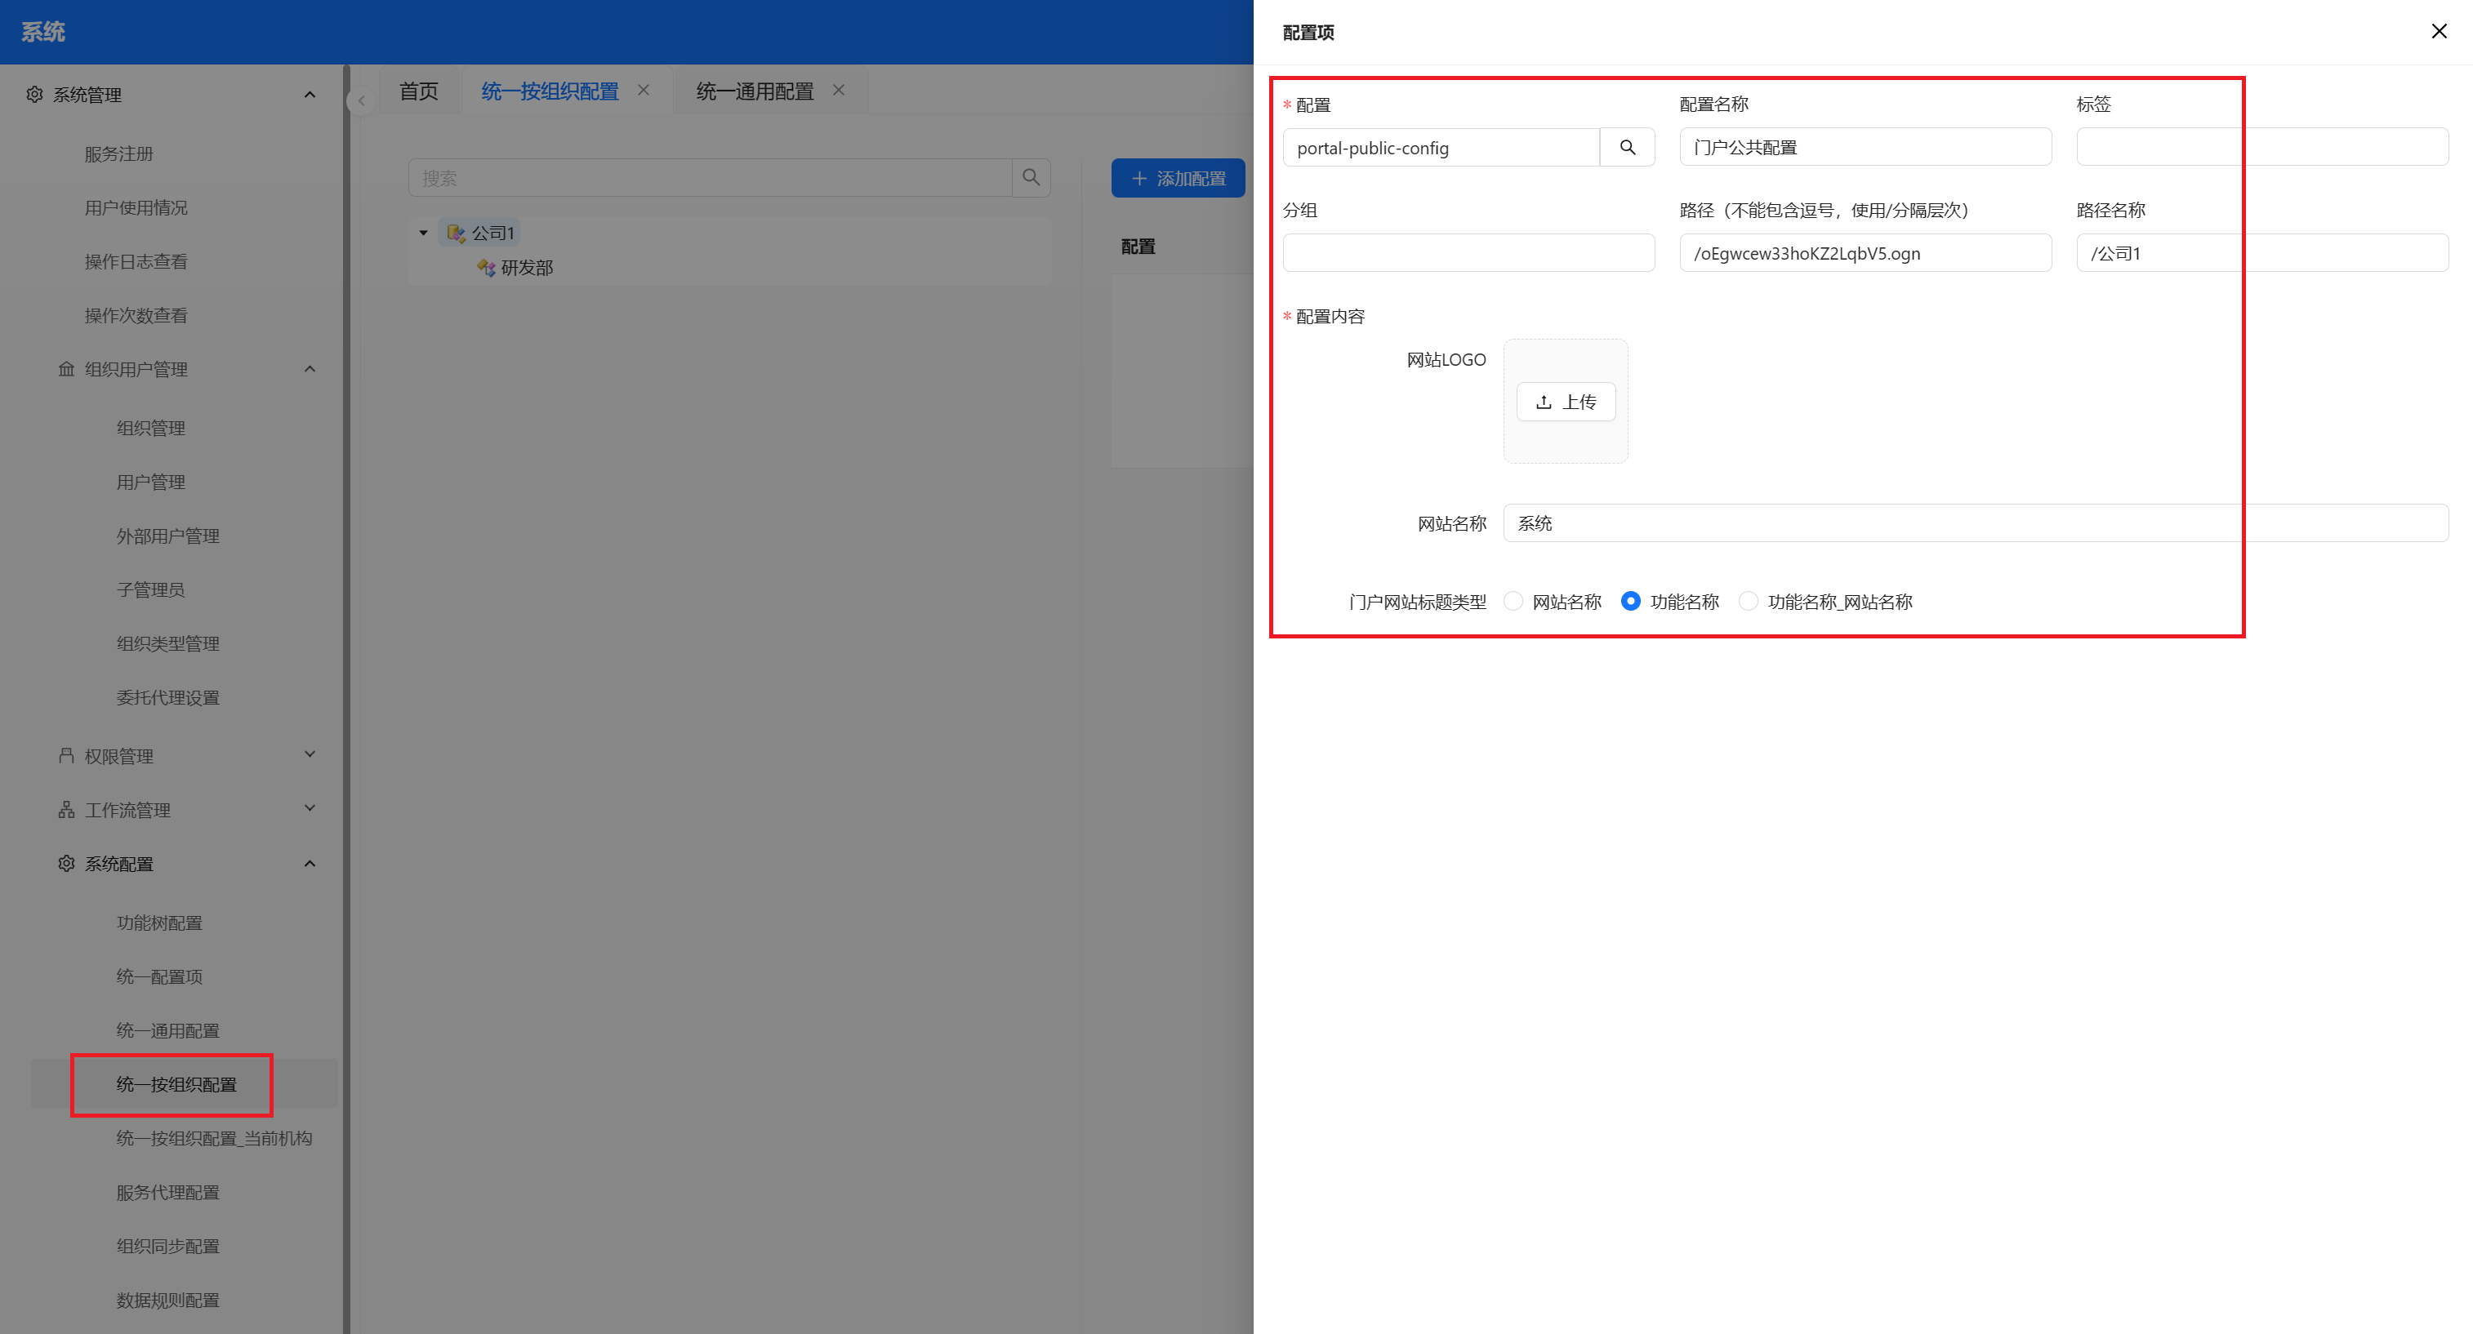Open 统一配置项 in the sidebar
Screen dimensions: 2473x1334
pyautogui.click(x=159, y=977)
